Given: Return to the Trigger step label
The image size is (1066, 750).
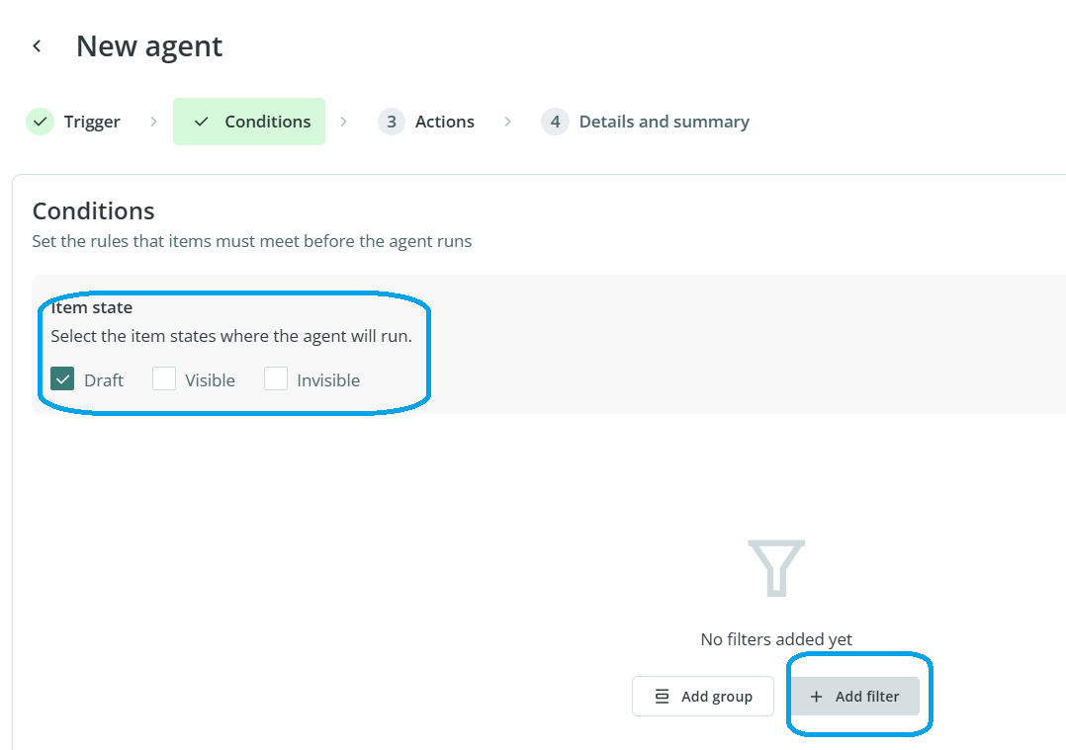Looking at the screenshot, I should [92, 122].
